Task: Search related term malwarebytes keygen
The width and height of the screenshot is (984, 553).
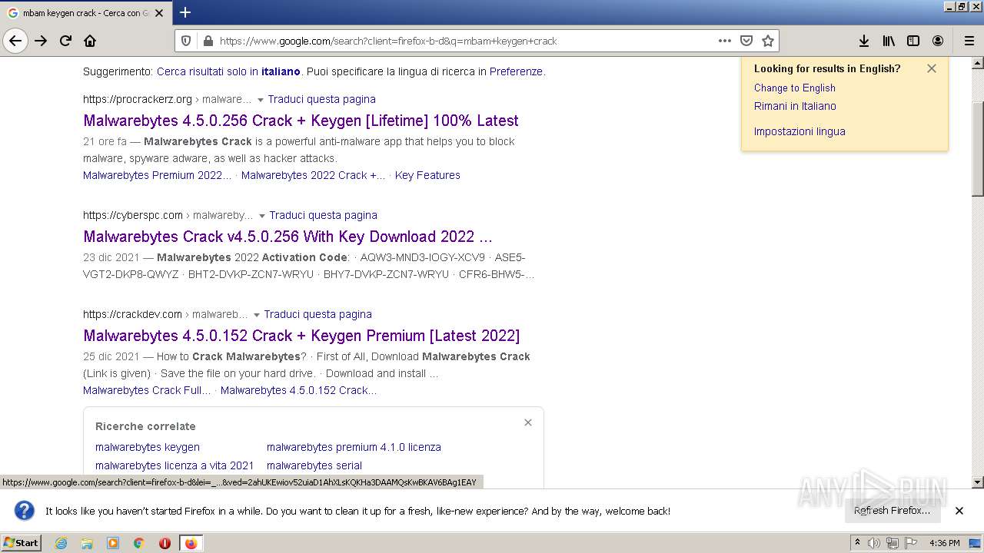Action: click(148, 447)
